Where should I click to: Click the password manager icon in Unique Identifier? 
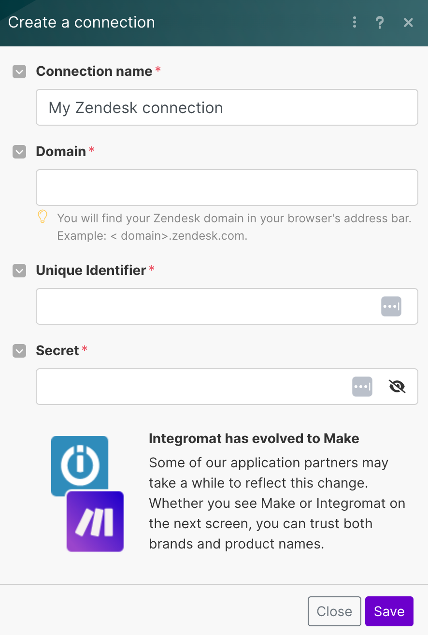[391, 306]
